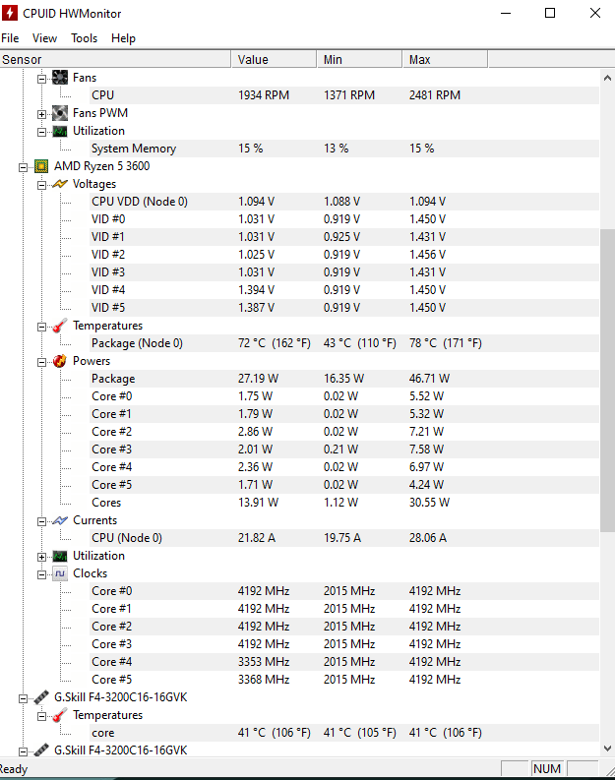Click the 2481 RPM max fan value
The height and width of the screenshot is (780, 615).
[435, 95]
